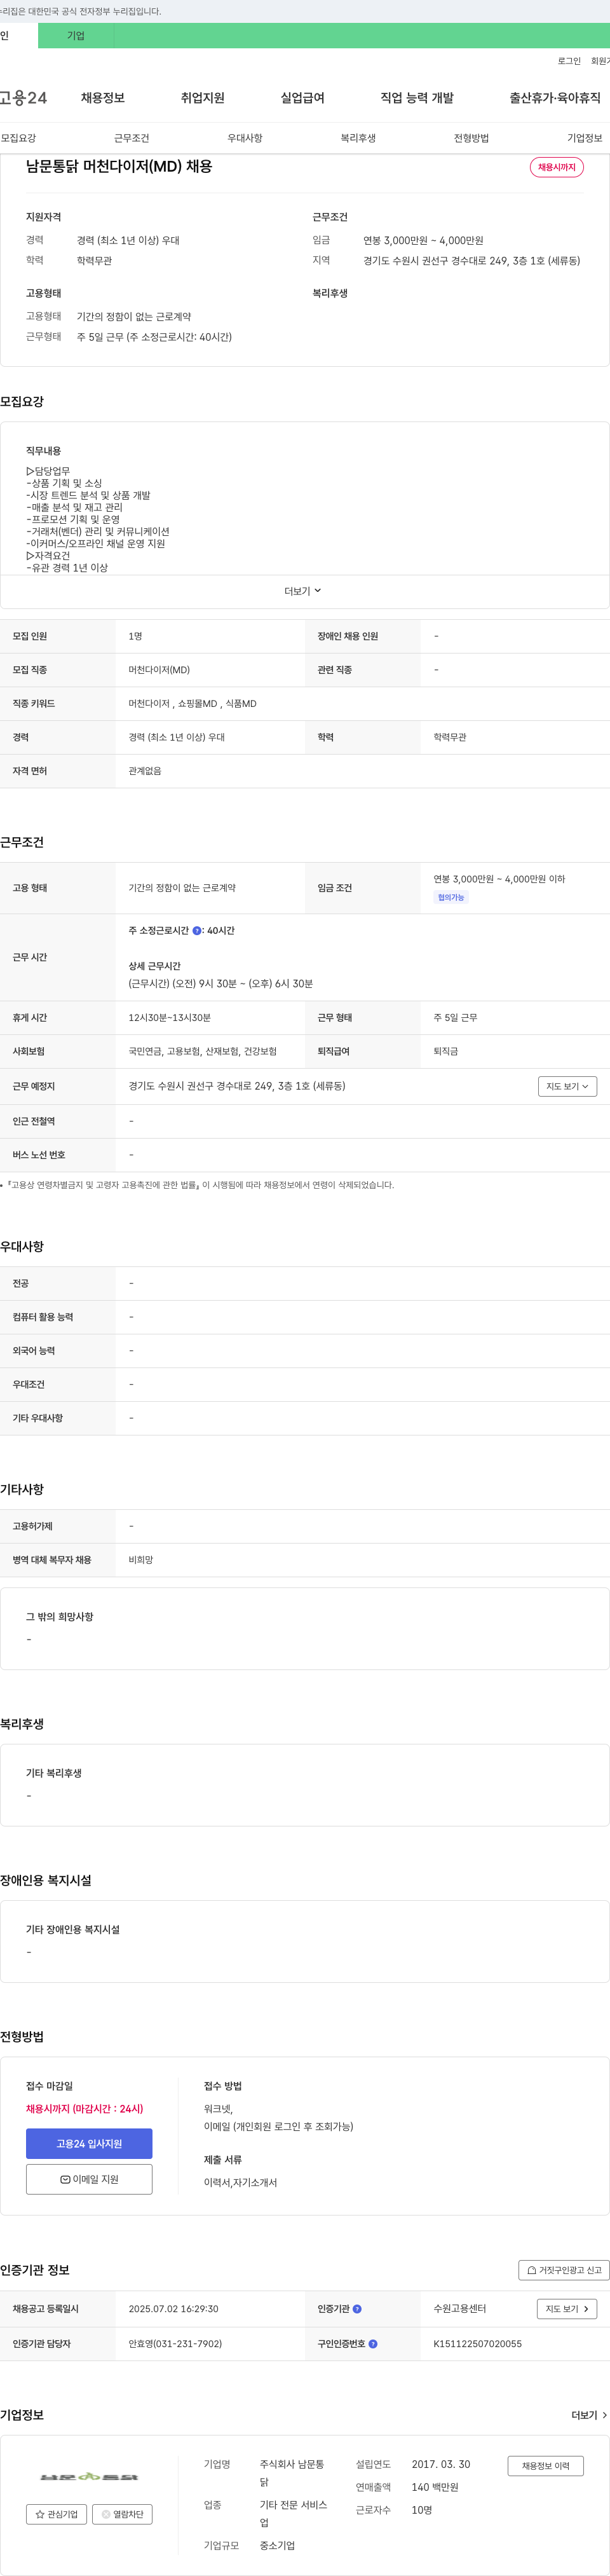This screenshot has width=610, height=2576.
Task: Click the 12시30분~13시30분 break time value
Action: [169, 1018]
